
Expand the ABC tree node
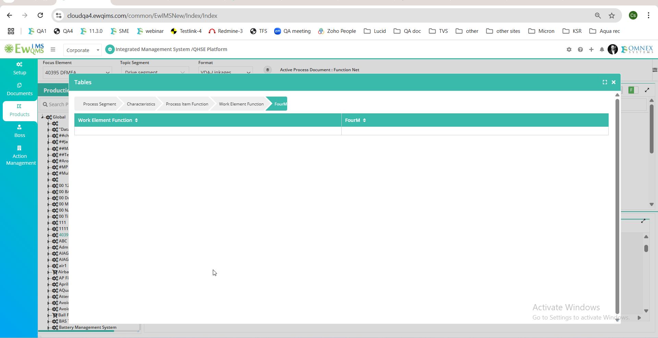click(49, 241)
